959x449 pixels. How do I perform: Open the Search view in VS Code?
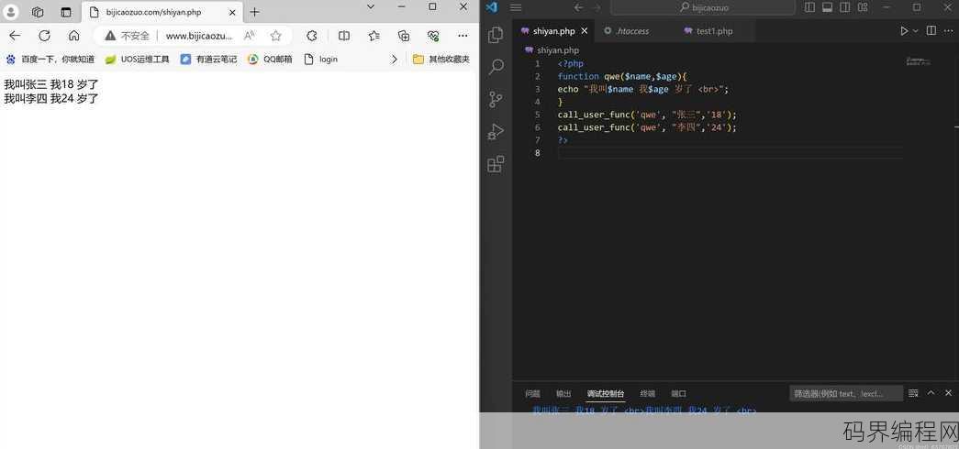[496, 67]
